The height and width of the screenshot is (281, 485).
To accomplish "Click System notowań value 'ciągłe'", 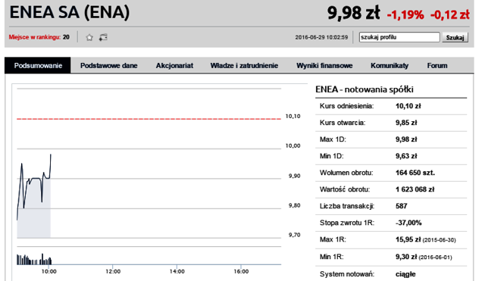I will click(x=405, y=274).
